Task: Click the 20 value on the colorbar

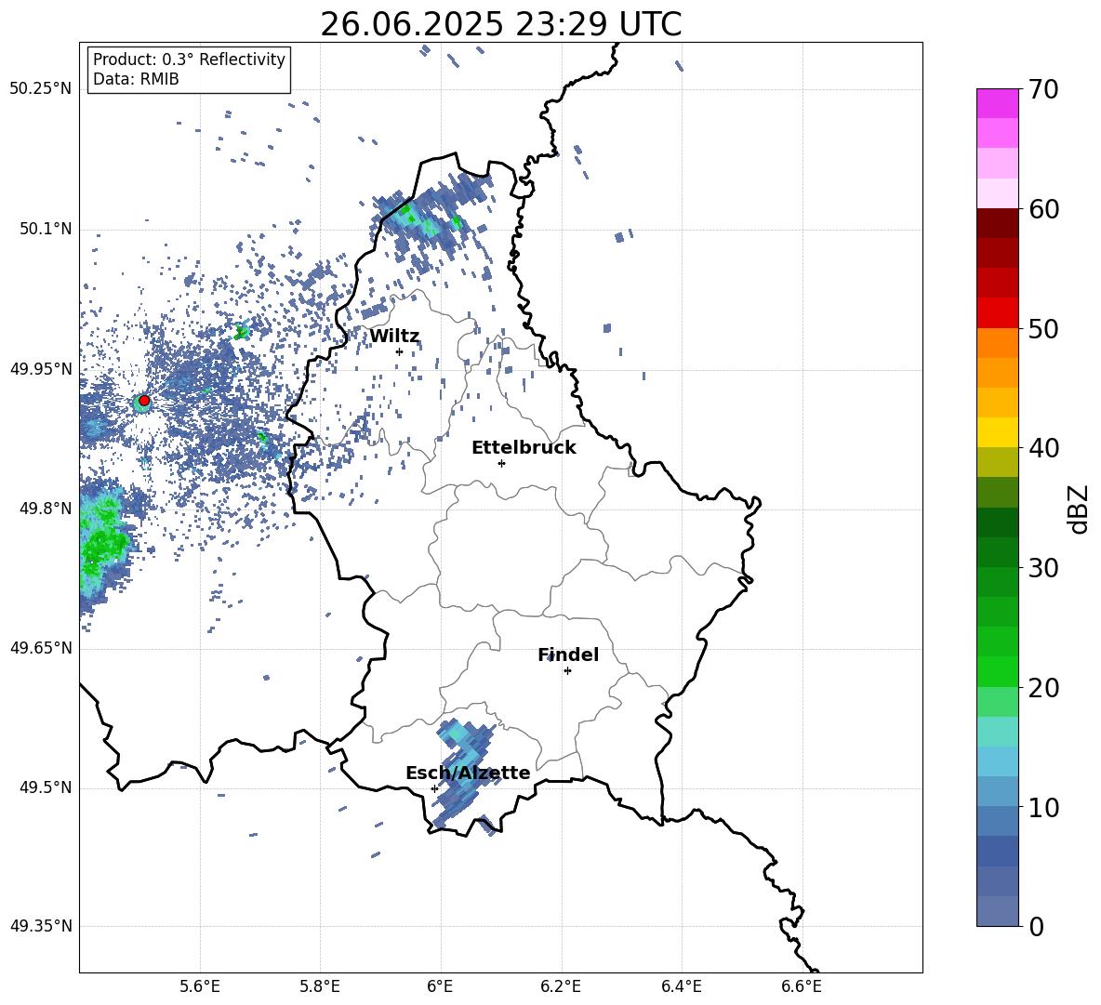Action: 1043,688
